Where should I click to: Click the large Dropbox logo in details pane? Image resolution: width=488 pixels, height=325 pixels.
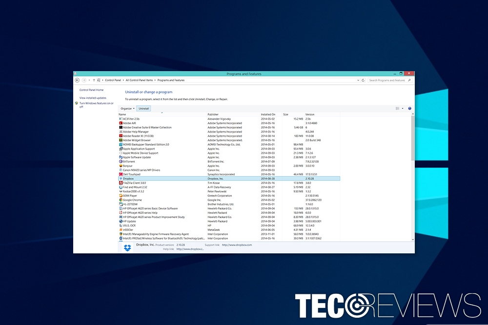[127, 248]
